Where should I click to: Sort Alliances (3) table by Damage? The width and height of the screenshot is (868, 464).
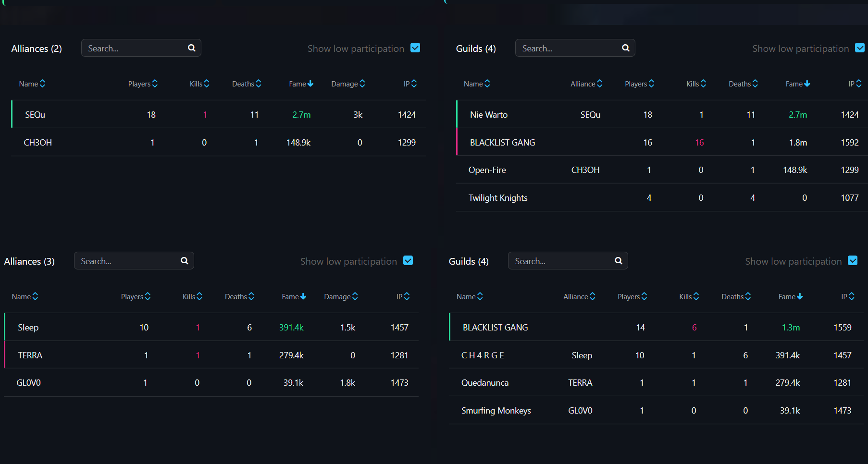(x=341, y=297)
